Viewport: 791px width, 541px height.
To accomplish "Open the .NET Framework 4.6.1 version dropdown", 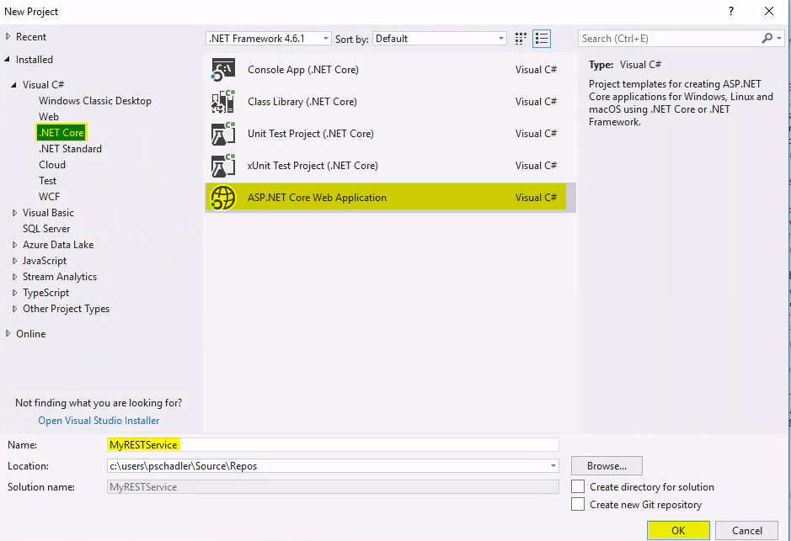I will 269,39.
